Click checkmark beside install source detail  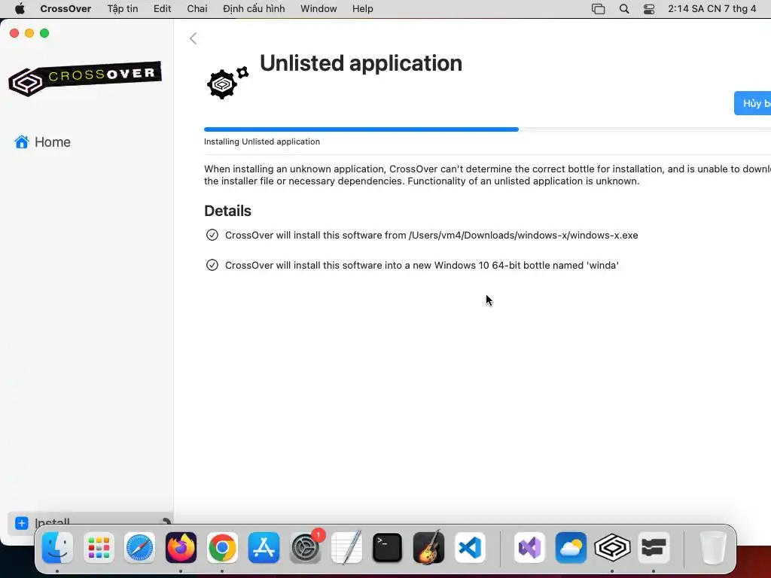click(x=212, y=235)
